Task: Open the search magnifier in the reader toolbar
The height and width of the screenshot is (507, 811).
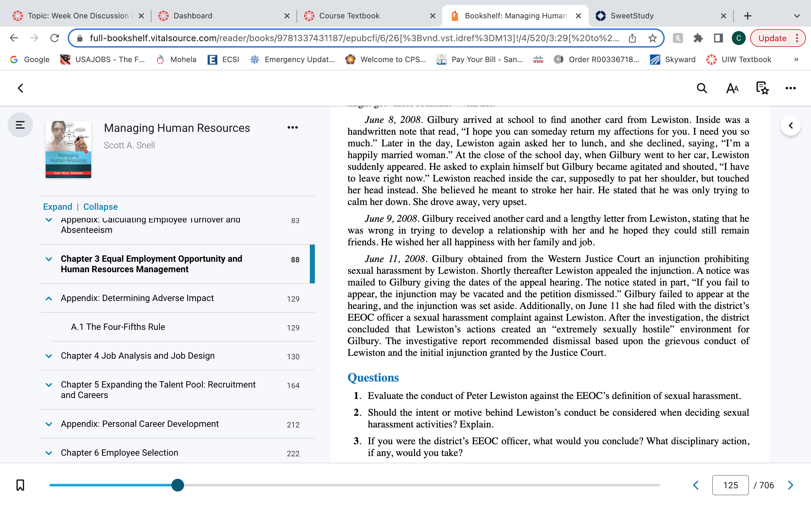Action: (702, 88)
